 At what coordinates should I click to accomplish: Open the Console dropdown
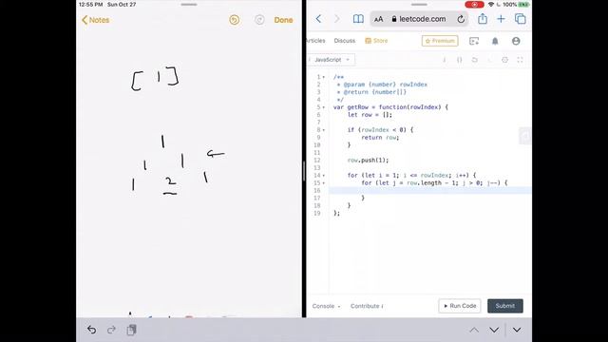(326, 306)
